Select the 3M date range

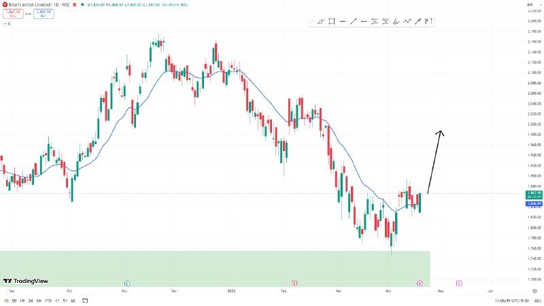coord(31,301)
